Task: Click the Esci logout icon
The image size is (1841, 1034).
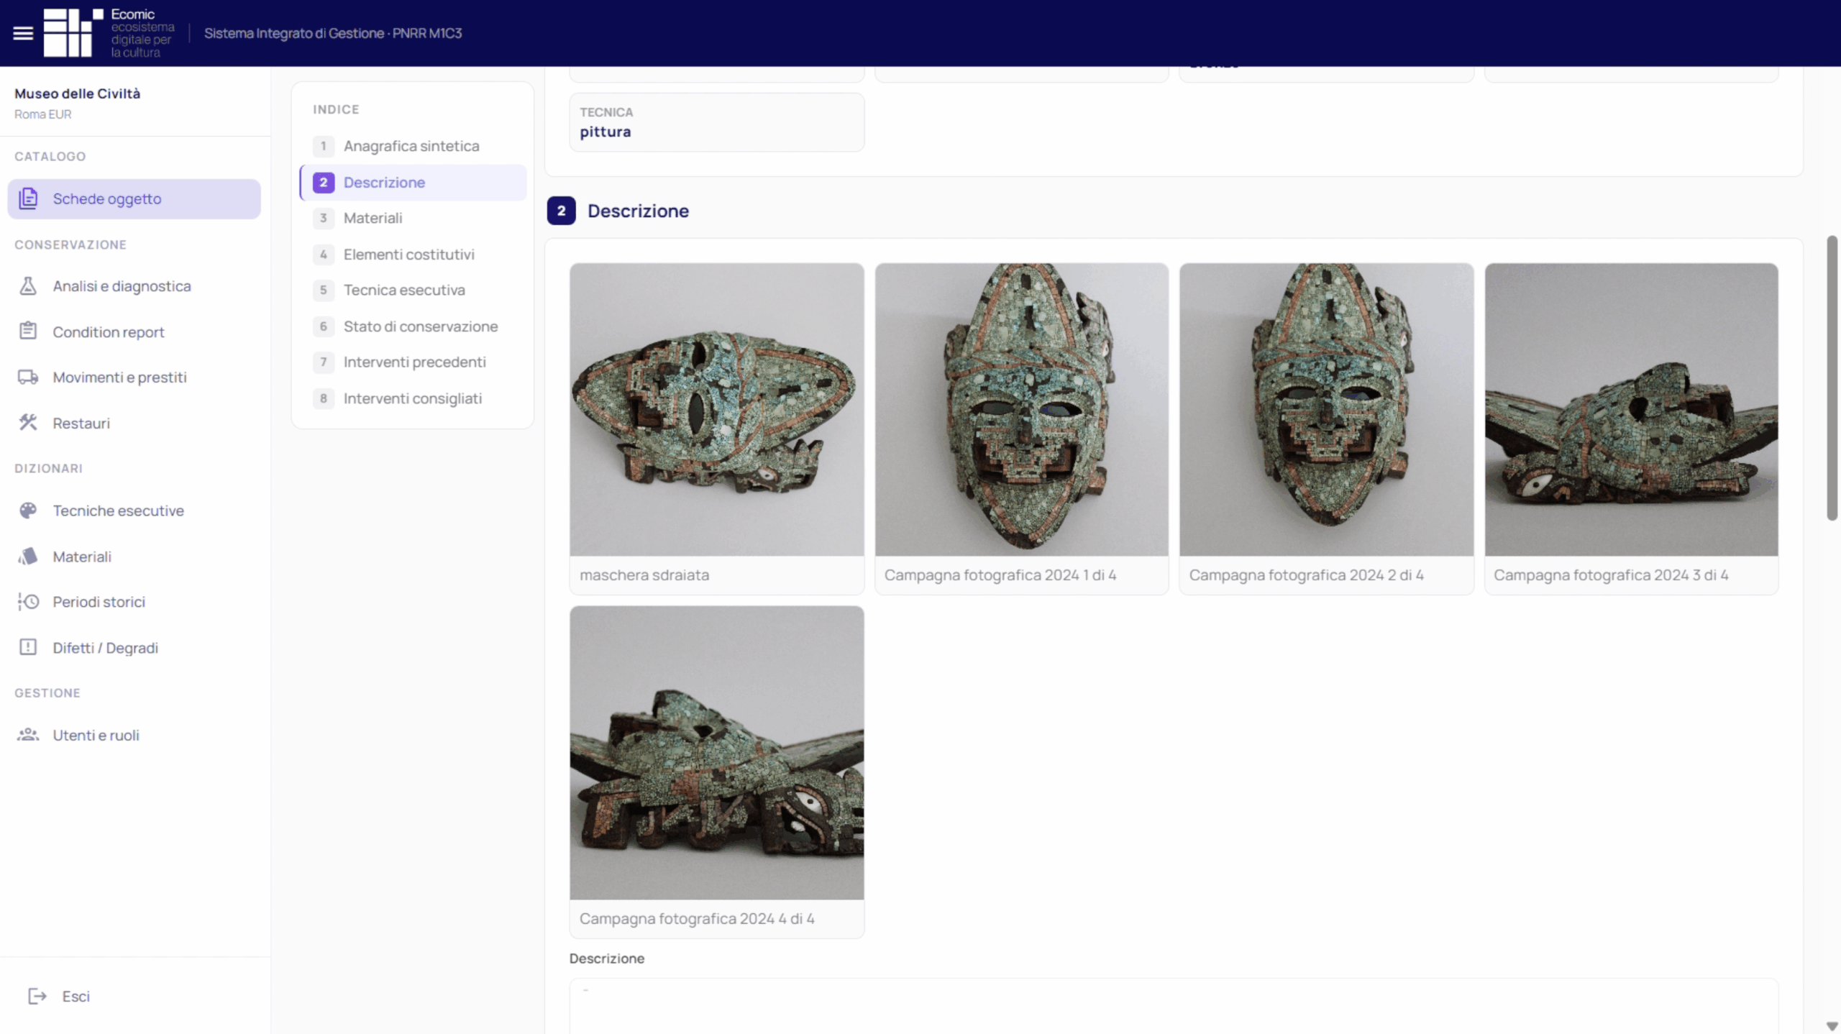Action: click(37, 996)
